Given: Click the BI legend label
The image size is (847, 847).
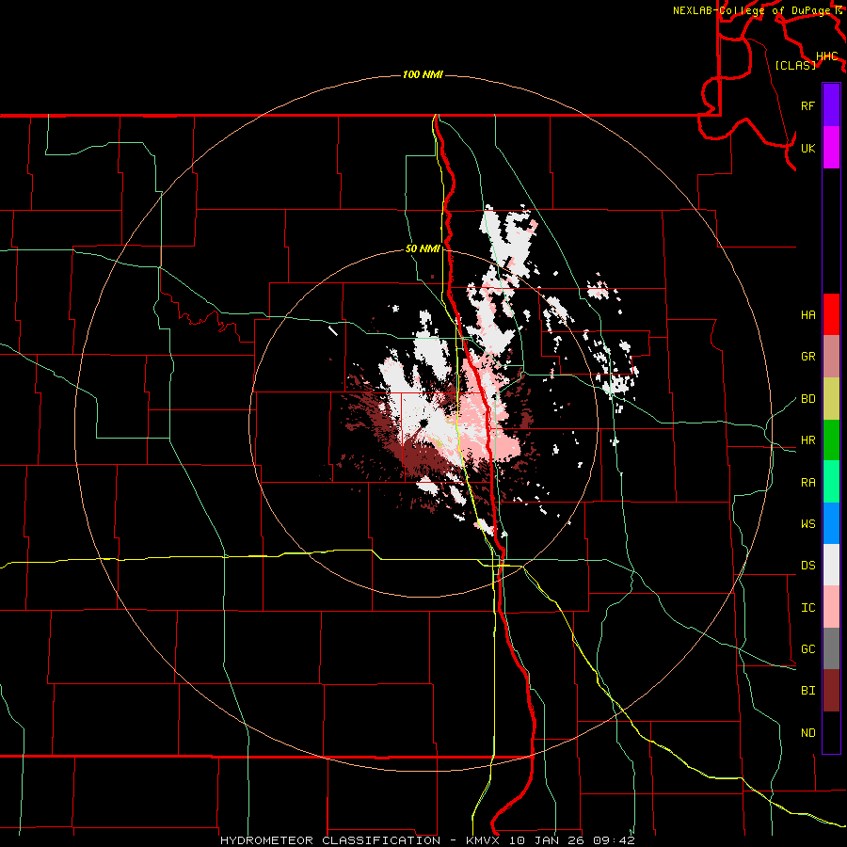Looking at the screenshot, I should tap(807, 691).
